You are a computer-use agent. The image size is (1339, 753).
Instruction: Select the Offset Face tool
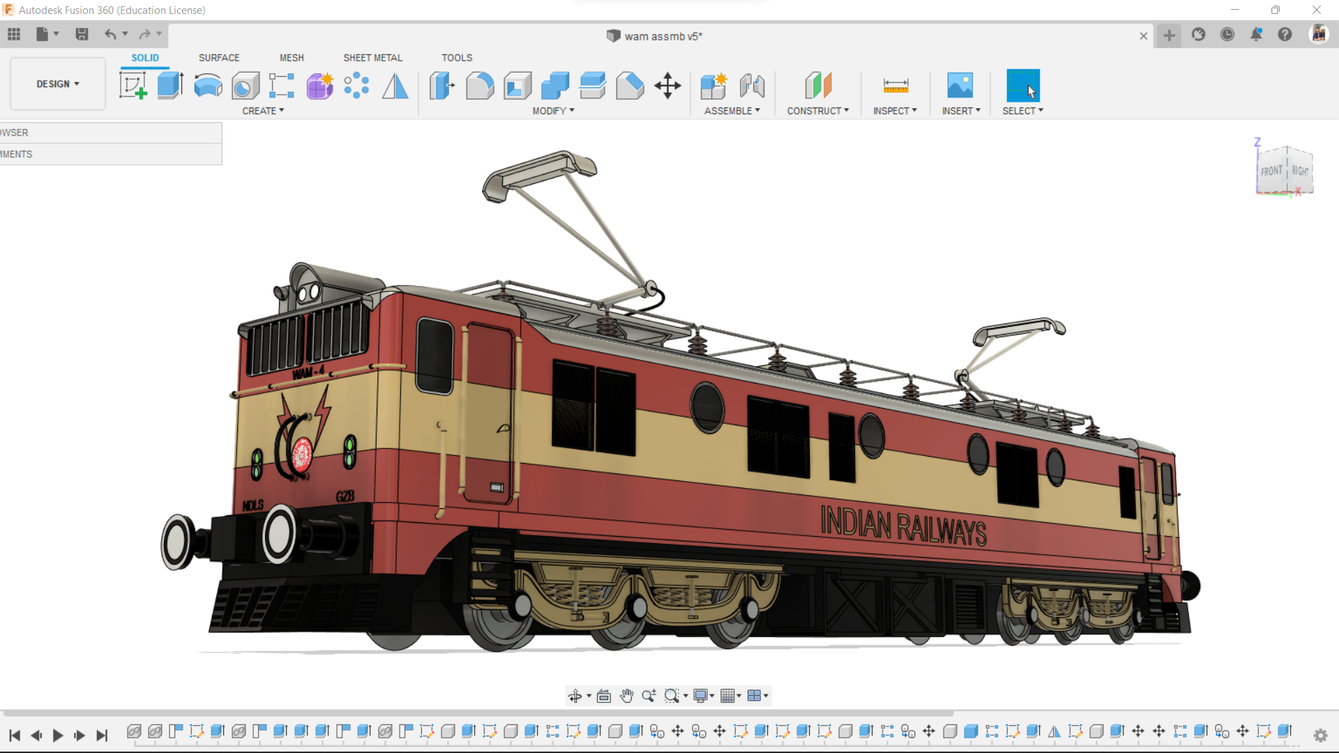593,86
